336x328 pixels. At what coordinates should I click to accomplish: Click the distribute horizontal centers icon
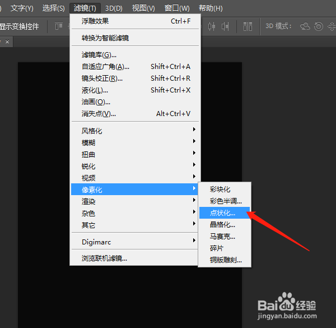212,26
